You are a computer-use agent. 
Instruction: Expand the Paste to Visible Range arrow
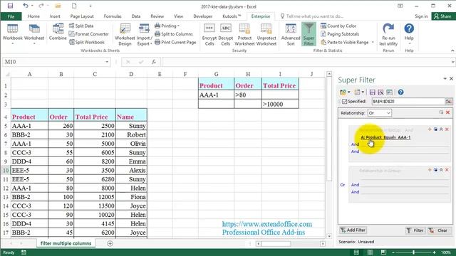pos(373,42)
